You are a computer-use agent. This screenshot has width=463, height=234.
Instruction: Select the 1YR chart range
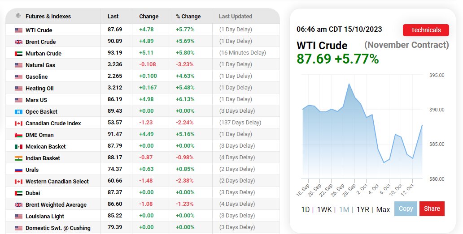click(363, 209)
